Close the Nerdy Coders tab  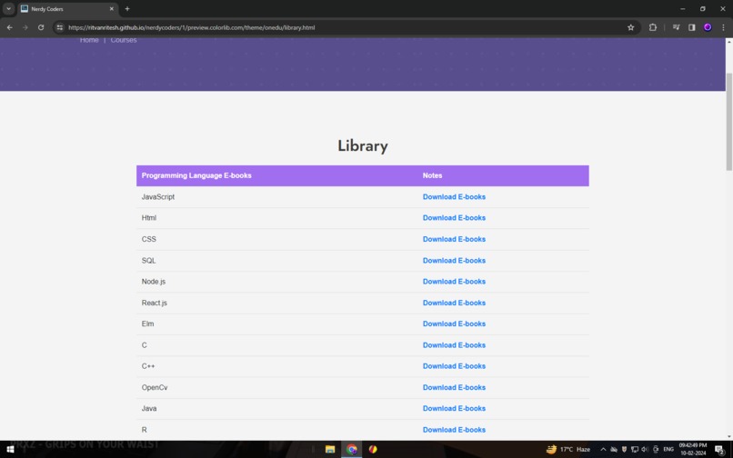pos(111,9)
